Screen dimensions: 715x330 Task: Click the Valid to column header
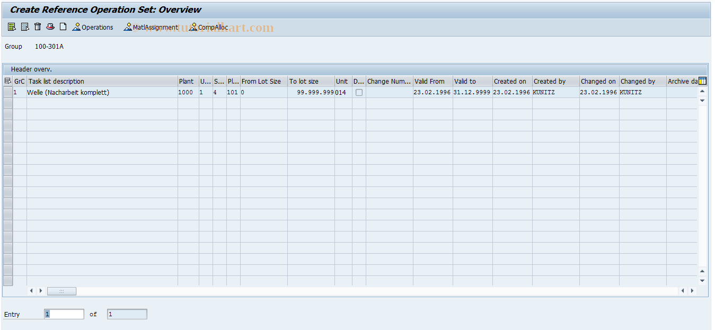(473, 81)
